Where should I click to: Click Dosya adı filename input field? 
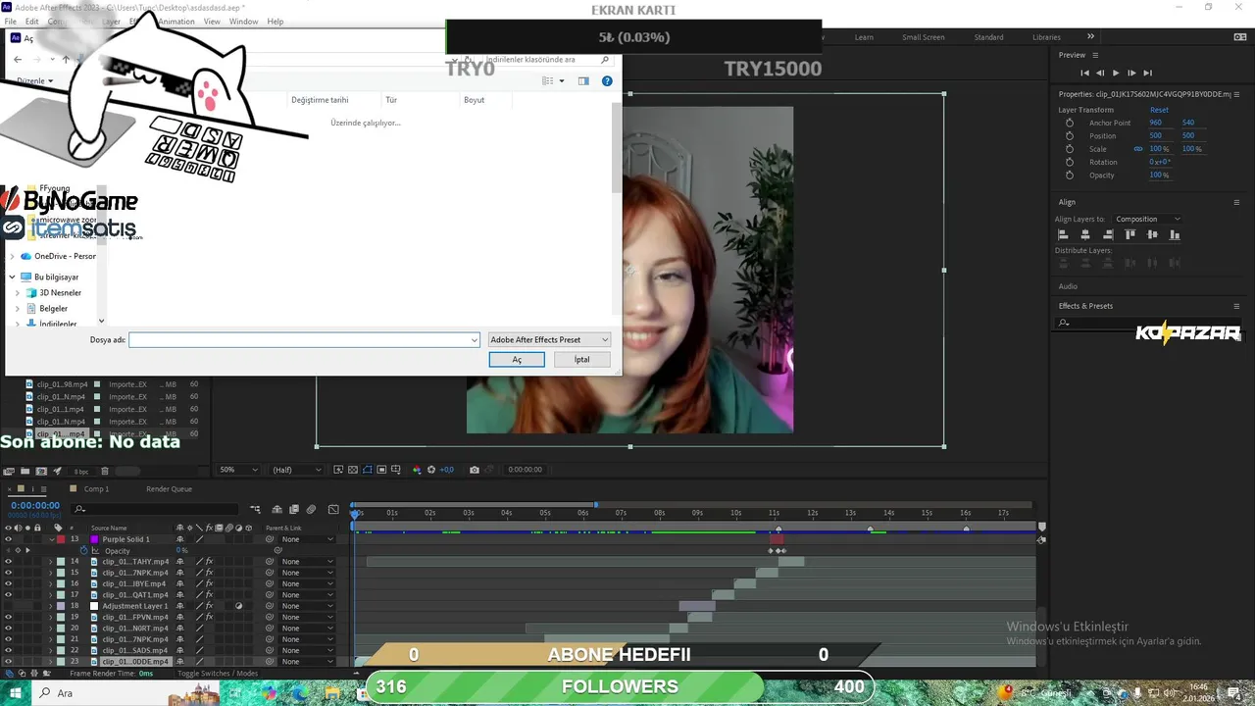pos(304,340)
